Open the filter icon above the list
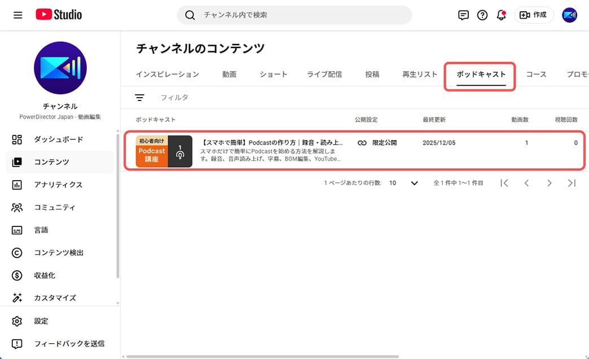The image size is (589, 359). (139, 97)
